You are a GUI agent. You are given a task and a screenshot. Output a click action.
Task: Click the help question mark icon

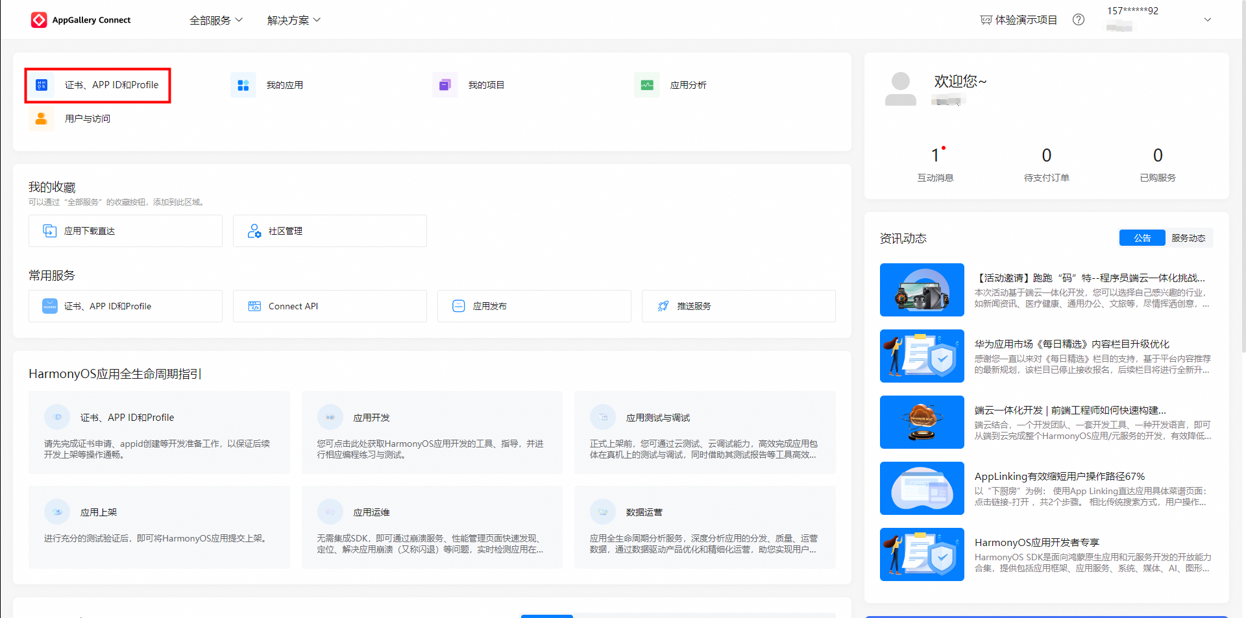click(1079, 19)
